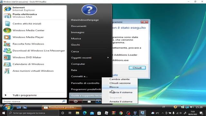Open Programmi predefiniti

pos(86,89)
